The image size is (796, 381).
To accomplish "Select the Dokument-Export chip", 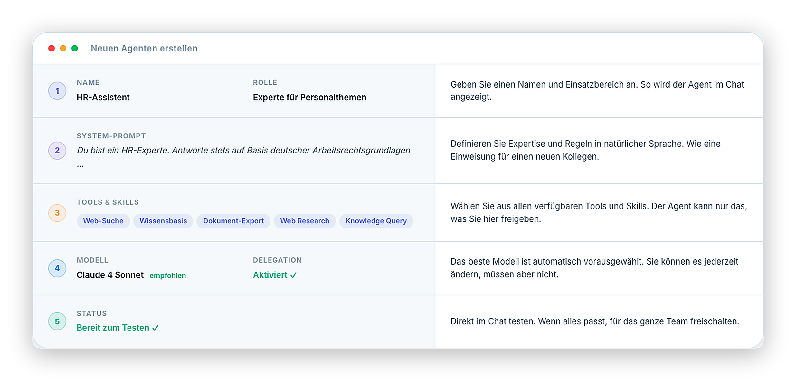I will click(233, 221).
